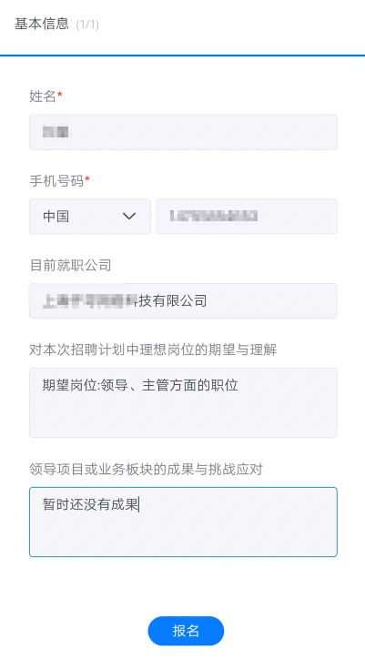Click the 领导项目或业务板块的成果与挑战应对 label
365x659 pixels.
pyautogui.click(x=146, y=470)
